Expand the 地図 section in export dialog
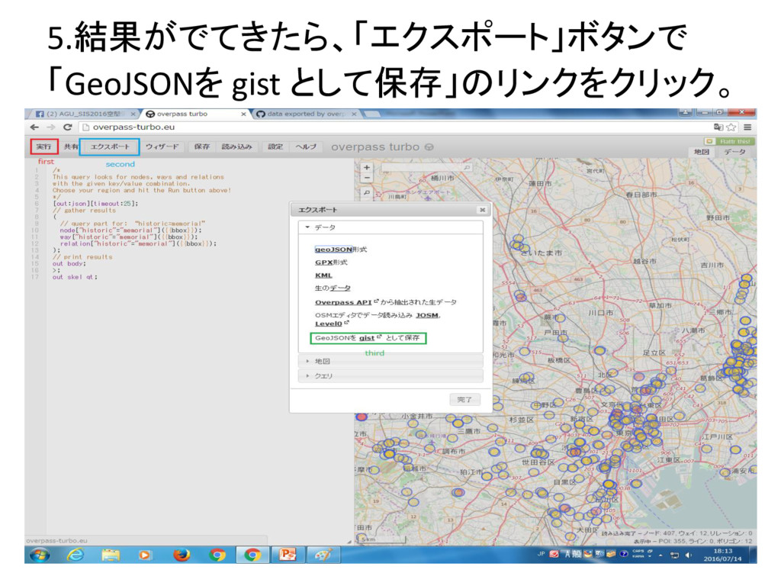Image resolution: width=781 pixels, height=586 pixels. pos(323,361)
